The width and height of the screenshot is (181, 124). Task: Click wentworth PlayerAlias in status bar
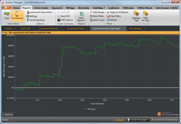(164, 120)
